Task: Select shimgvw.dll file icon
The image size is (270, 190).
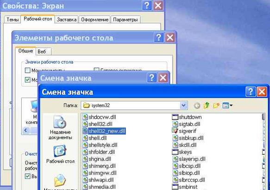Action: click(x=85, y=173)
